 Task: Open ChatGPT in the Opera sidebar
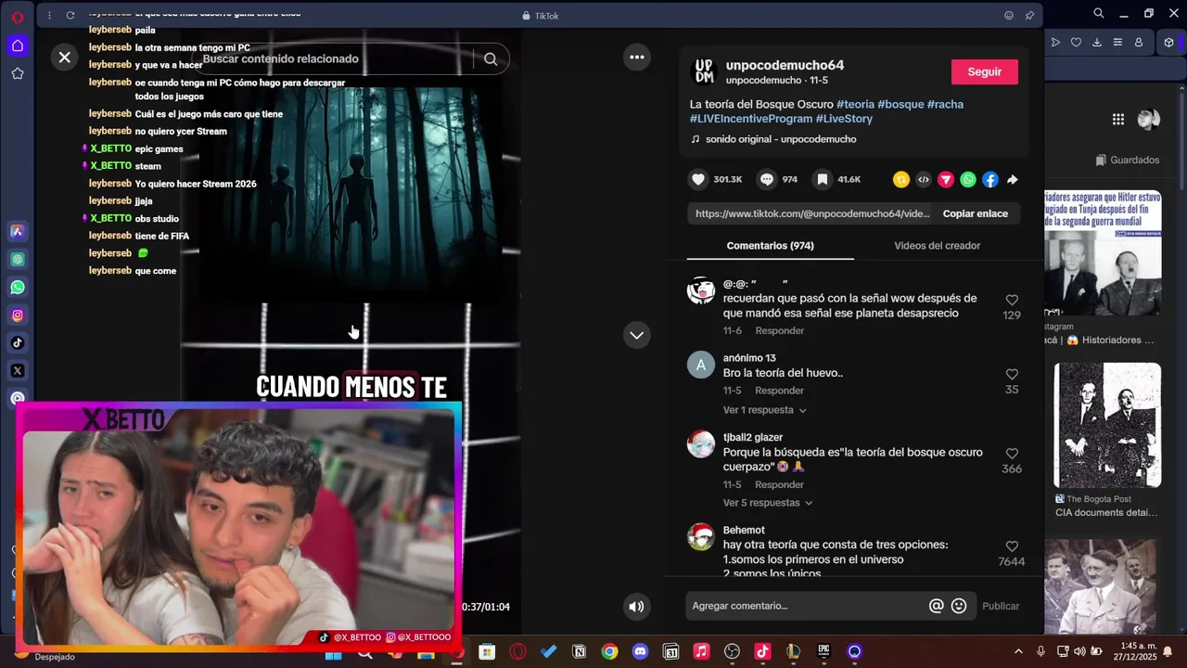point(18,260)
